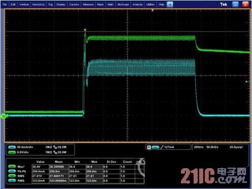252x189 pixels.
Task: Select the green channel ground reference marker
Action: tap(4, 116)
